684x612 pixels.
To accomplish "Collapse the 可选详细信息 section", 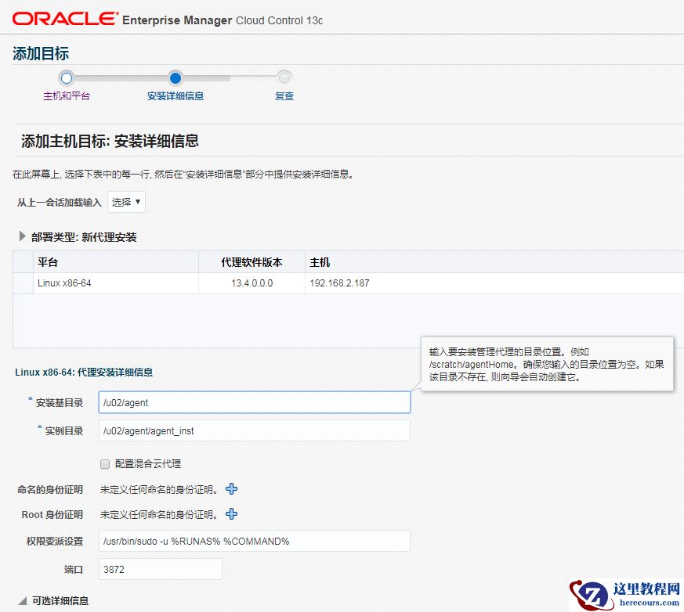I will (x=23, y=601).
